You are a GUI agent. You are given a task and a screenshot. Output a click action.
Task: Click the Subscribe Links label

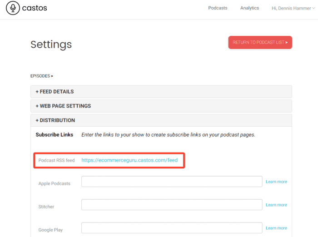(55, 134)
